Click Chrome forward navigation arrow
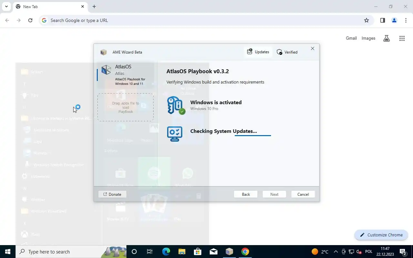 pyautogui.click(x=19, y=20)
